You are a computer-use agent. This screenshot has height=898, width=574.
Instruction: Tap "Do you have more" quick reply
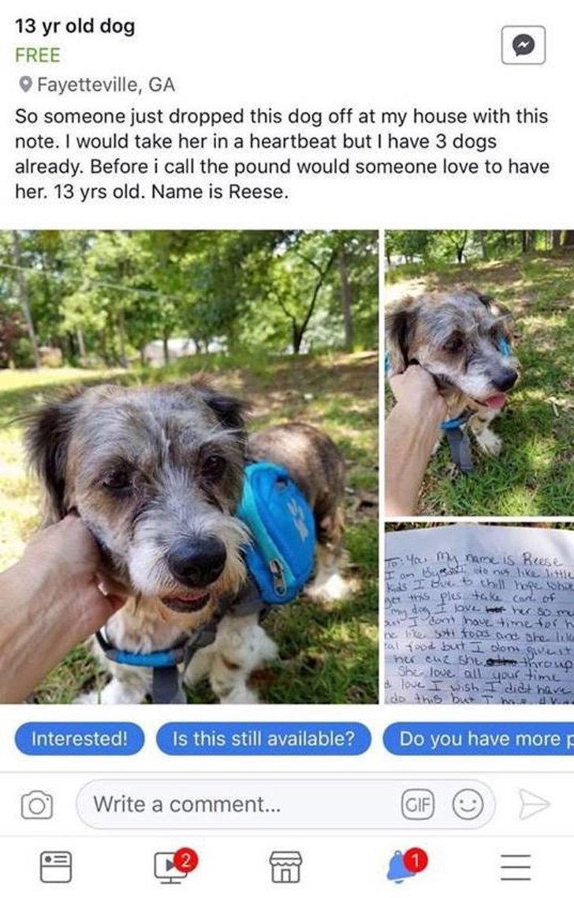point(479,738)
